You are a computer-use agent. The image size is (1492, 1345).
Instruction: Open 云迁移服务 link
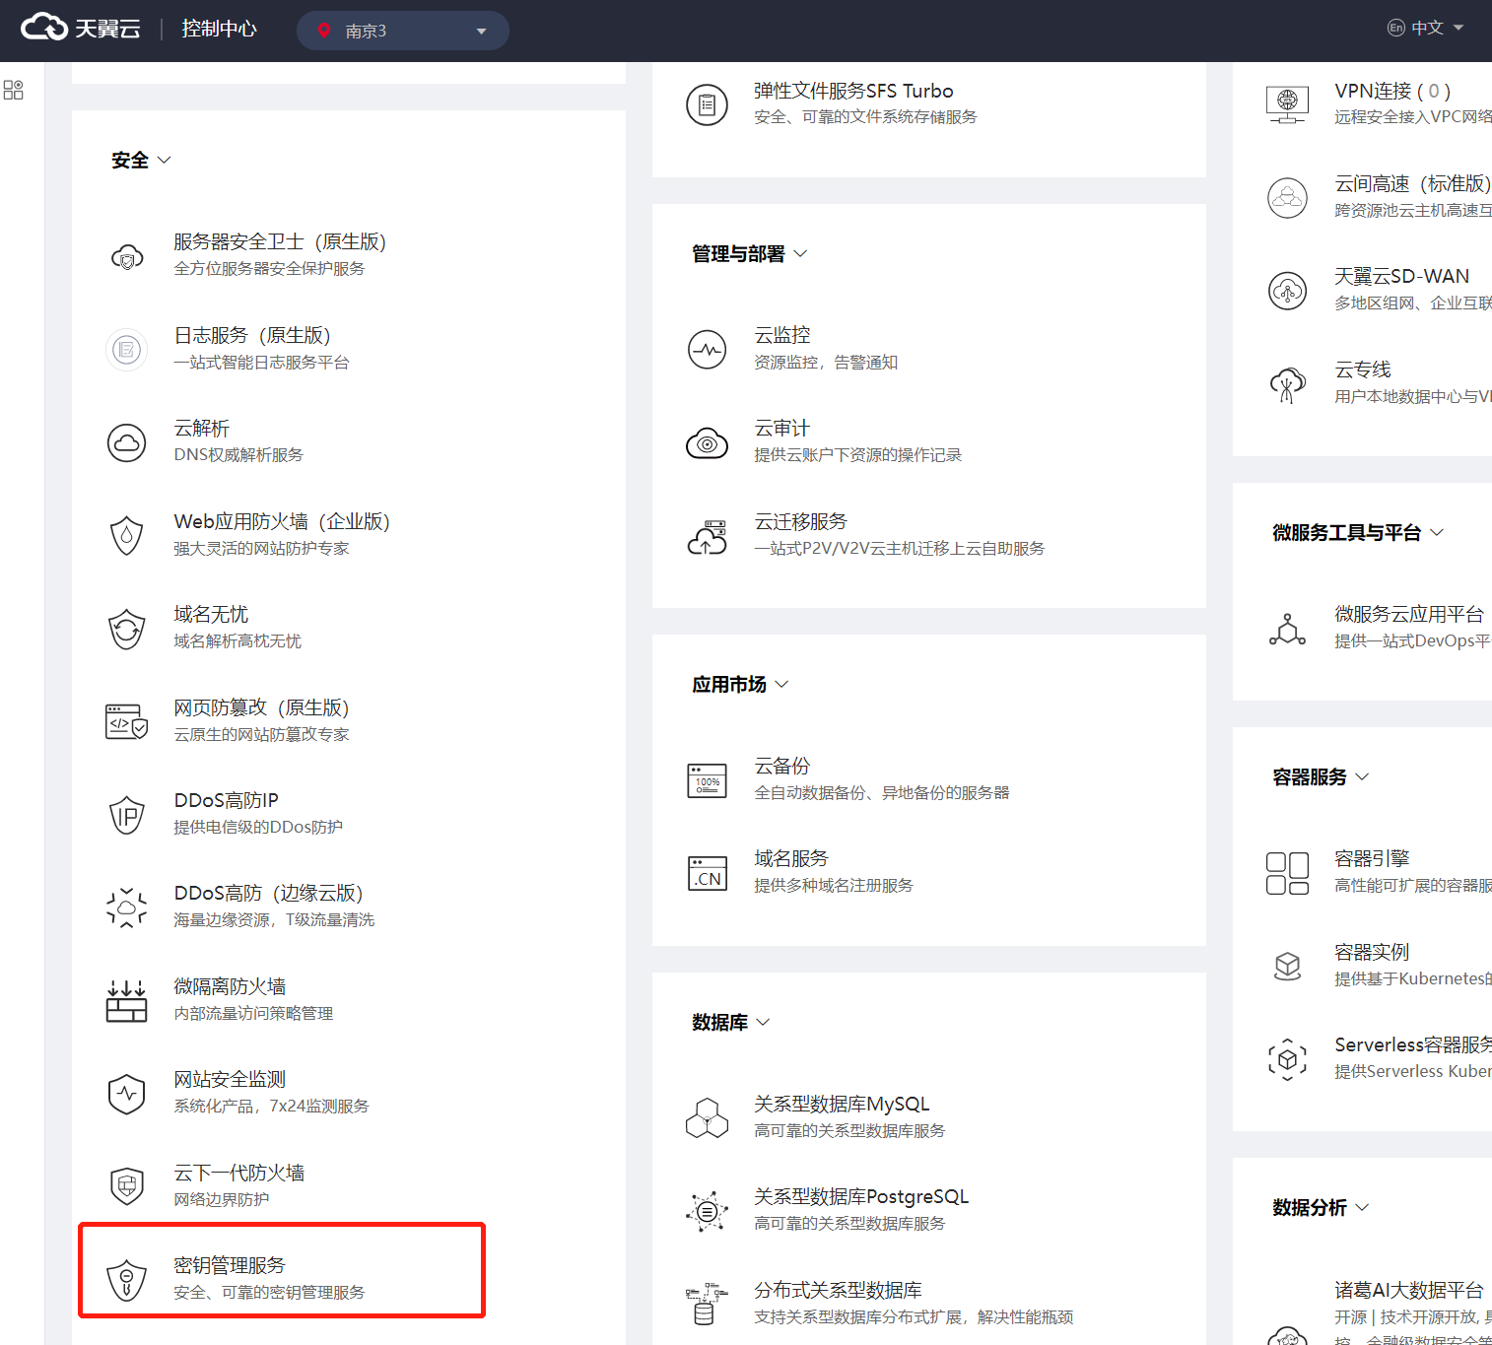coord(801,521)
